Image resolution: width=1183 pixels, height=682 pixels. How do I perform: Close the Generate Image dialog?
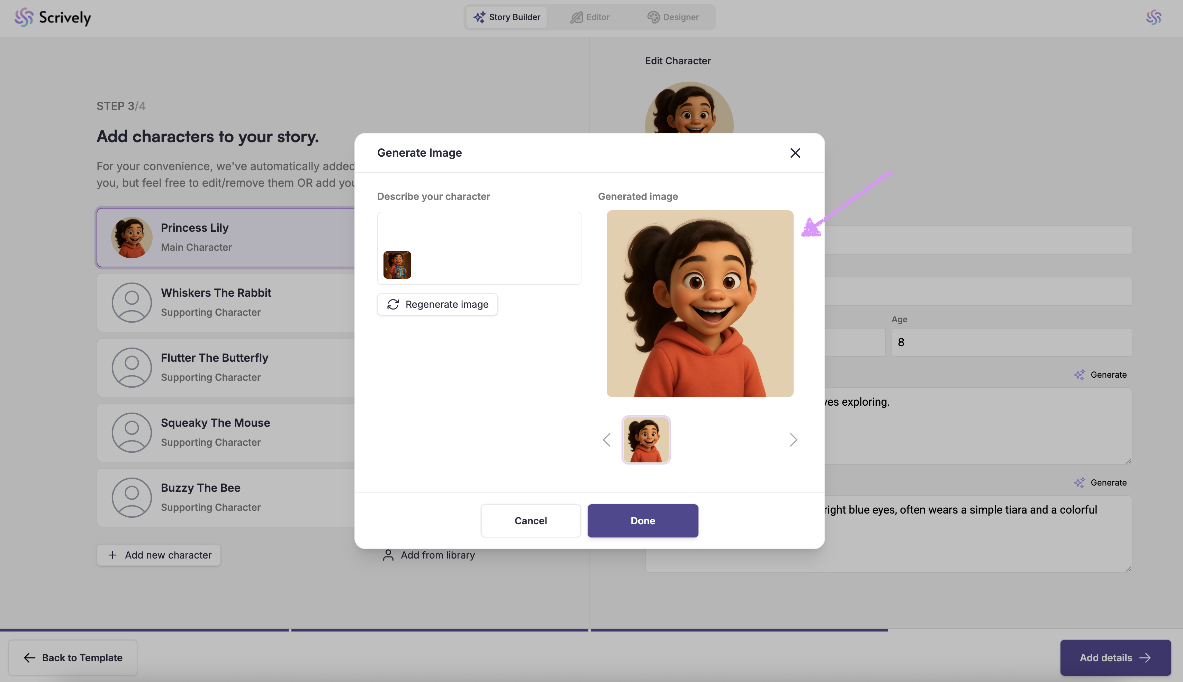[795, 153]
